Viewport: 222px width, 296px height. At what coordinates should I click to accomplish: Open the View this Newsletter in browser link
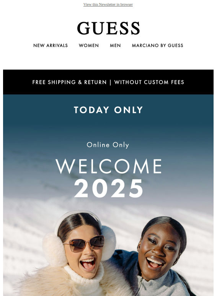(108, 5)
